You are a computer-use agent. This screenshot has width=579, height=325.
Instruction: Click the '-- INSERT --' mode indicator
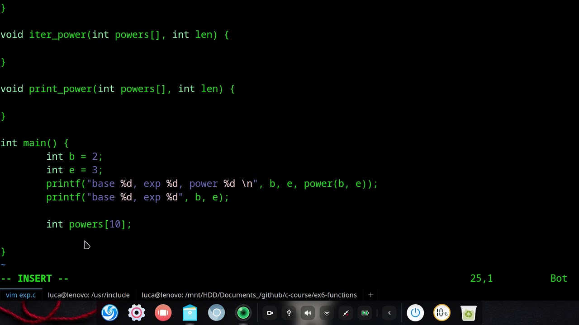pos(34,279)
